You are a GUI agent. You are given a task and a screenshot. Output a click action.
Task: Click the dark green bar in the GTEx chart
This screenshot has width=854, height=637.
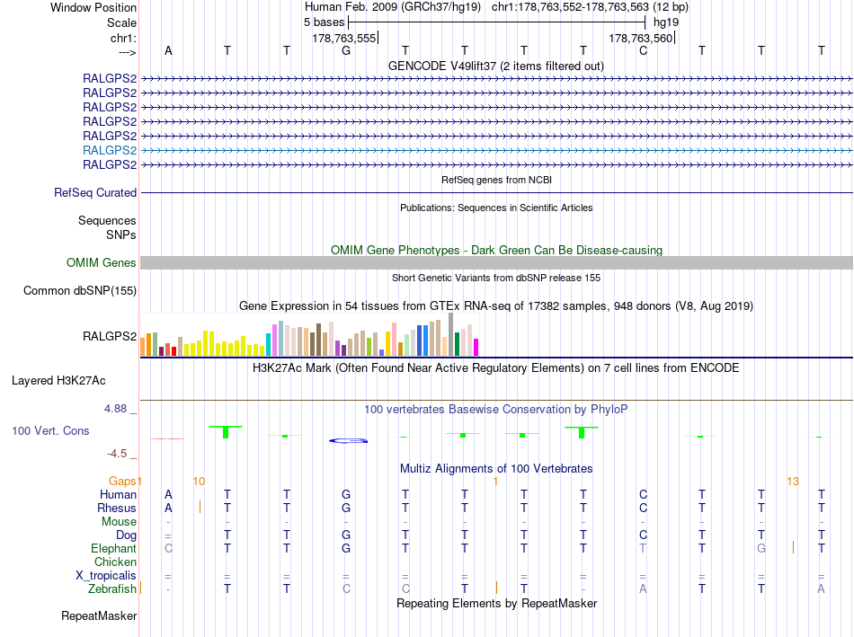coord(457,344)
